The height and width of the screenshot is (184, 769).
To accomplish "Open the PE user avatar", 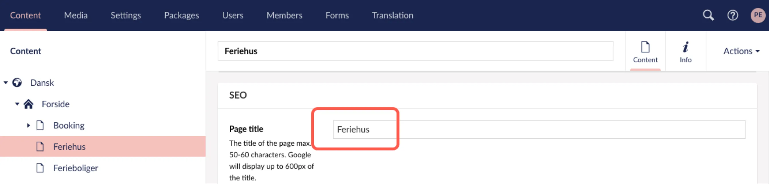I will pos(758,15).
